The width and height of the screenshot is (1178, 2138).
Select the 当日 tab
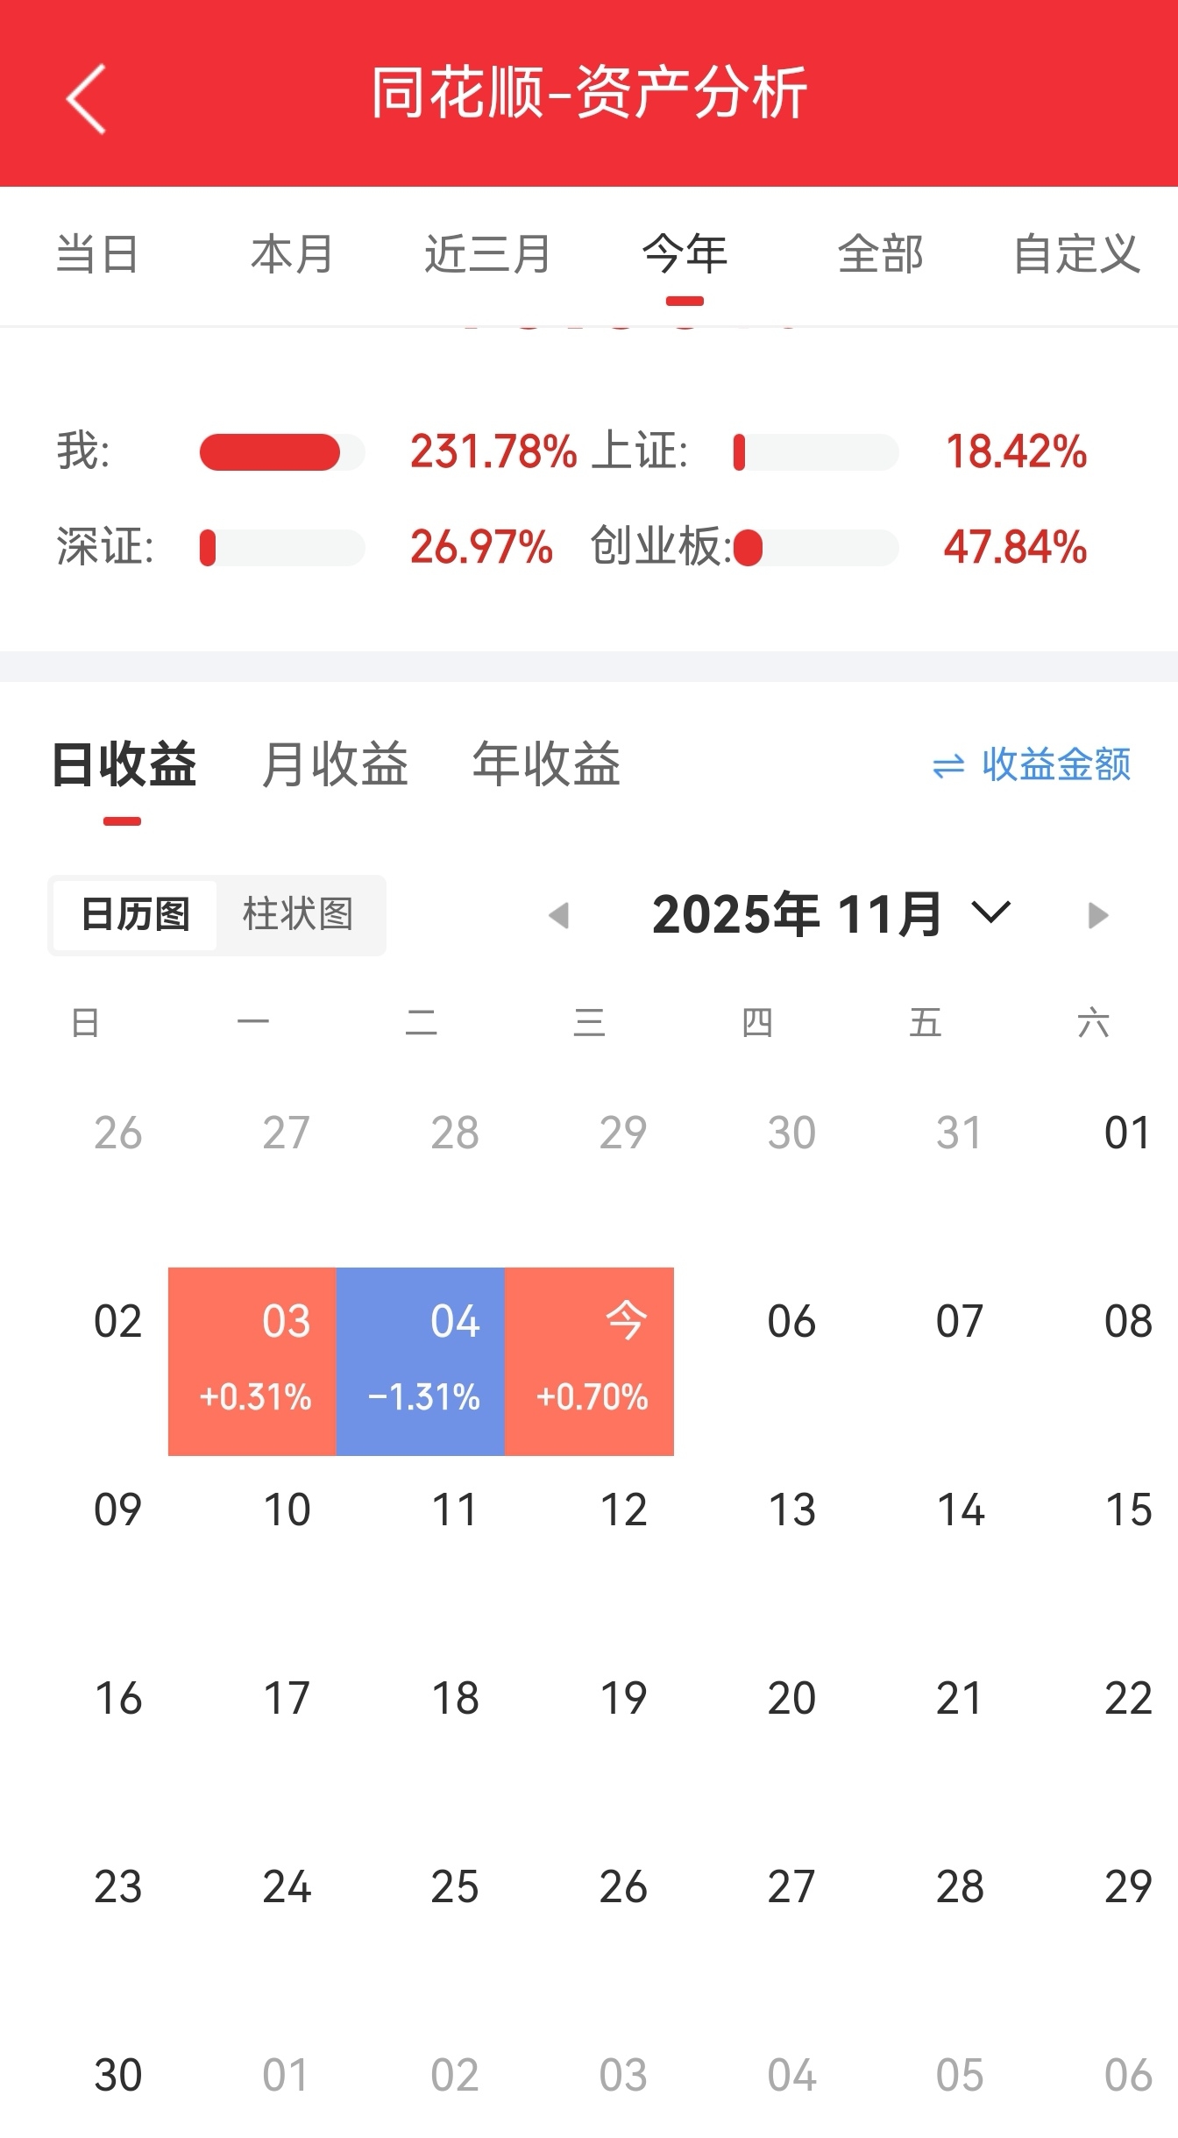tap(96, 255)
